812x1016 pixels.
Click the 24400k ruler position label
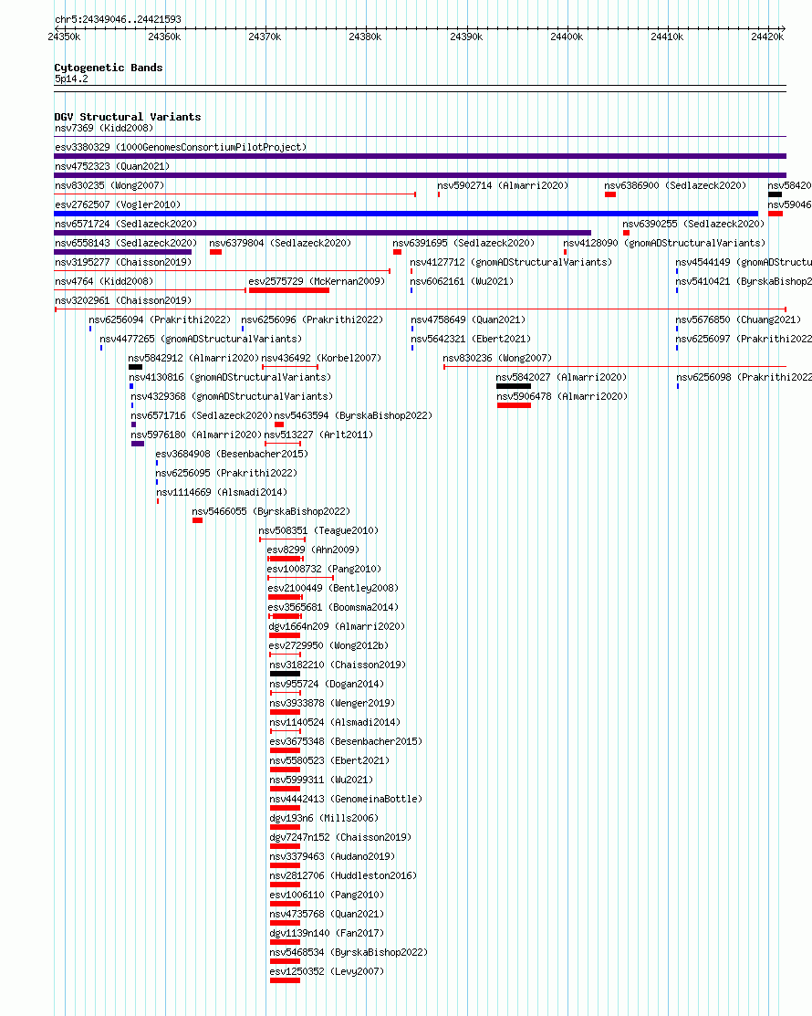click(x=567, y=37)
